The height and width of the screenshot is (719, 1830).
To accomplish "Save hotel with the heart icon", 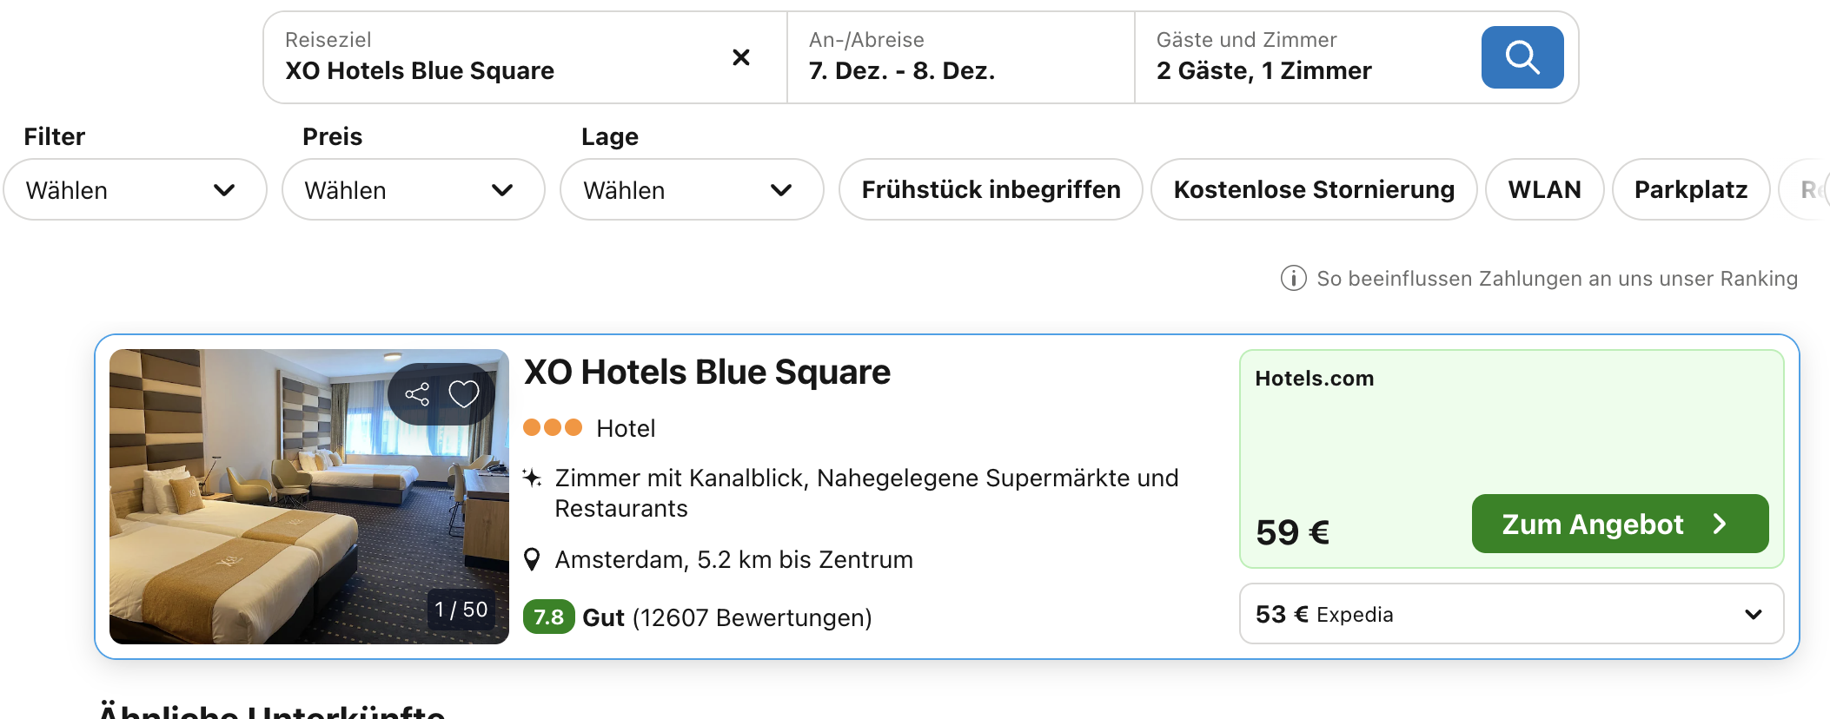I will point(464,394).
